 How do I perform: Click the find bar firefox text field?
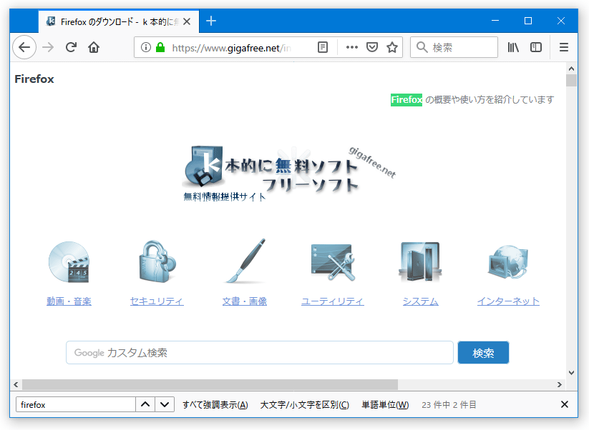click(75, 404)
